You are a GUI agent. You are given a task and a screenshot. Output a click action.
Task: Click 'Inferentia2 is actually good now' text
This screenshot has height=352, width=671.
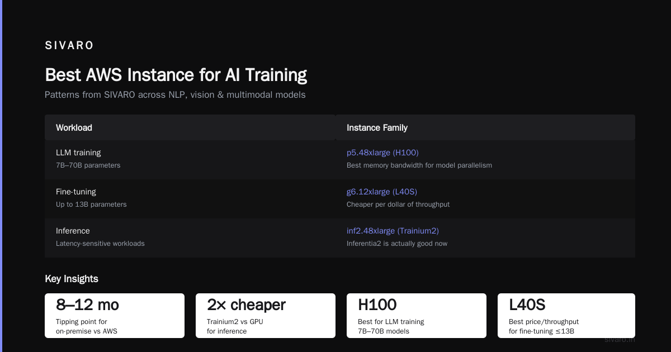tap(397, 244)
